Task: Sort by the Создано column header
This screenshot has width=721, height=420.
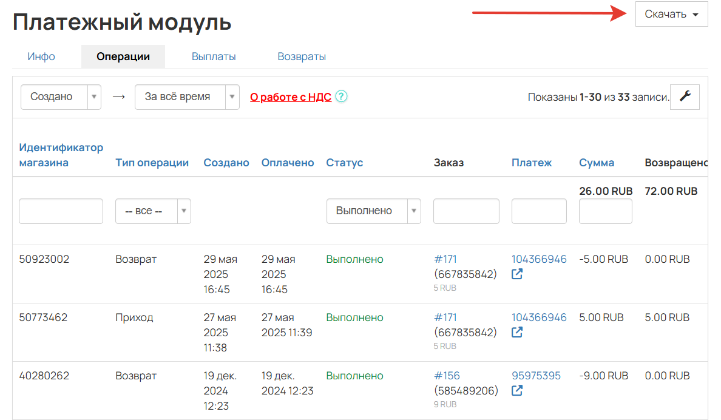Action: click(x=226, y=162)
